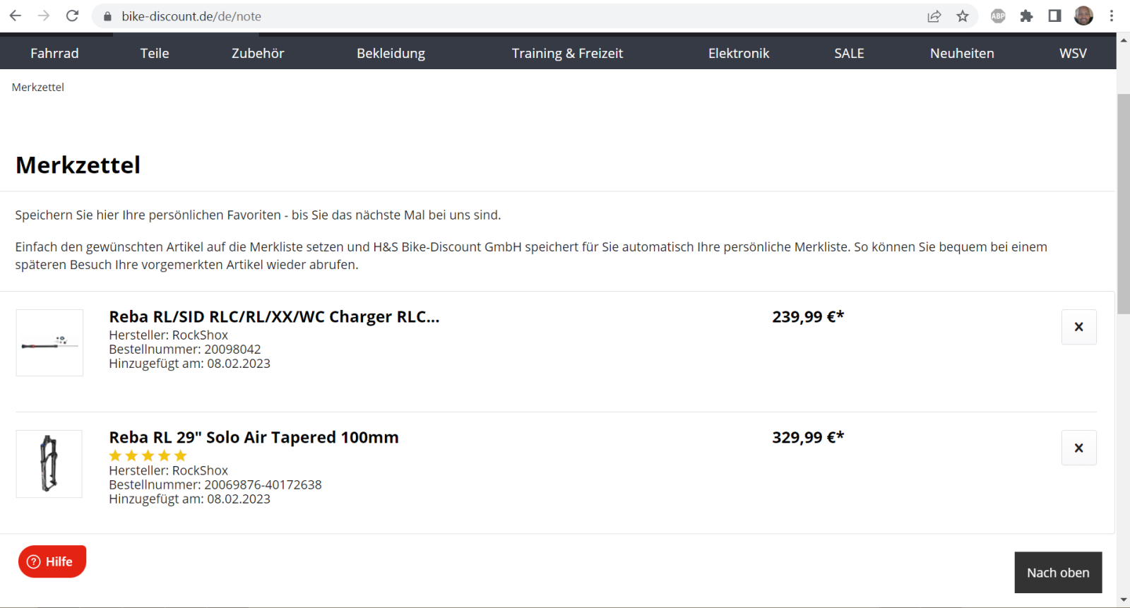The image size is (1130, 608).
Task: Open the Bekleidung menu
Action: click(x=391, y=53)
